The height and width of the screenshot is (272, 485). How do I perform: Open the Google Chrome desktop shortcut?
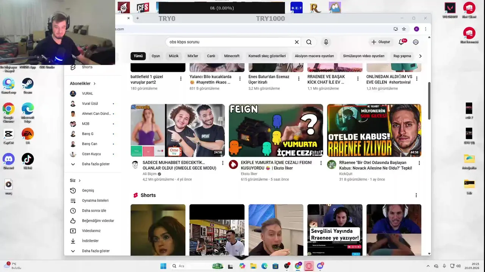[8, 112]
